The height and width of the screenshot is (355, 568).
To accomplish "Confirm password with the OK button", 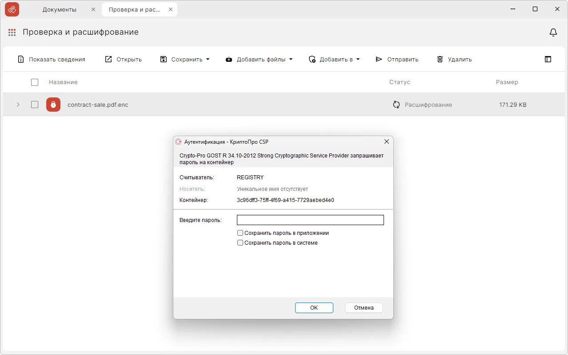I will (x=314, y=308).
